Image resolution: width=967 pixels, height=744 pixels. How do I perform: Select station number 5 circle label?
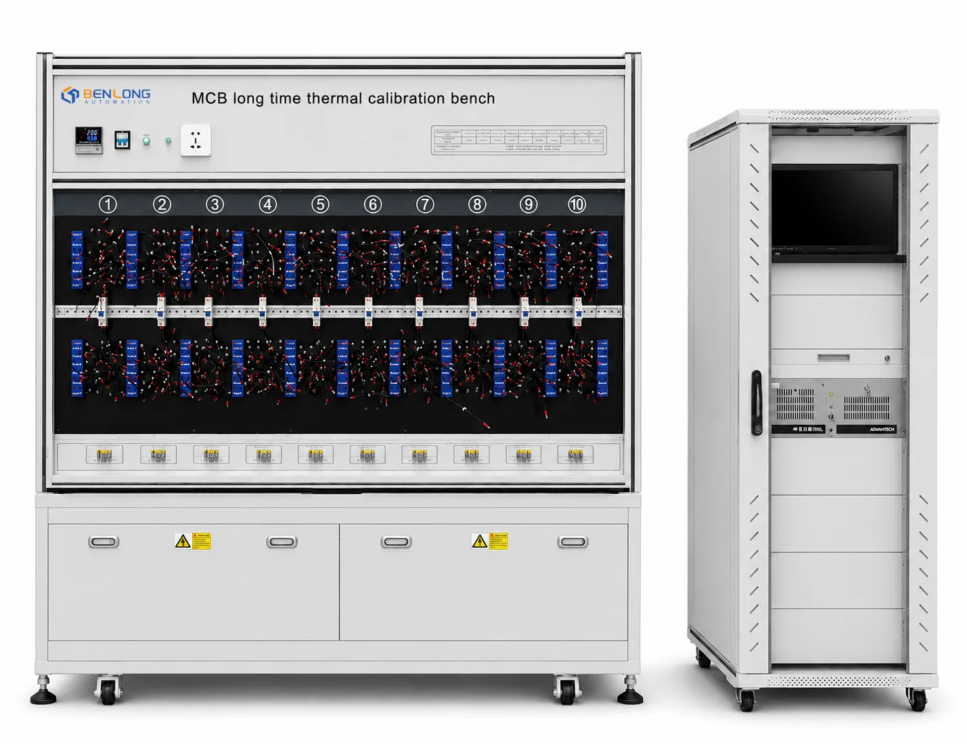320,204
